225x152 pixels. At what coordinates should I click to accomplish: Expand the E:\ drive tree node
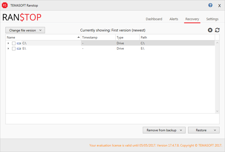click(x=8, y=48)
